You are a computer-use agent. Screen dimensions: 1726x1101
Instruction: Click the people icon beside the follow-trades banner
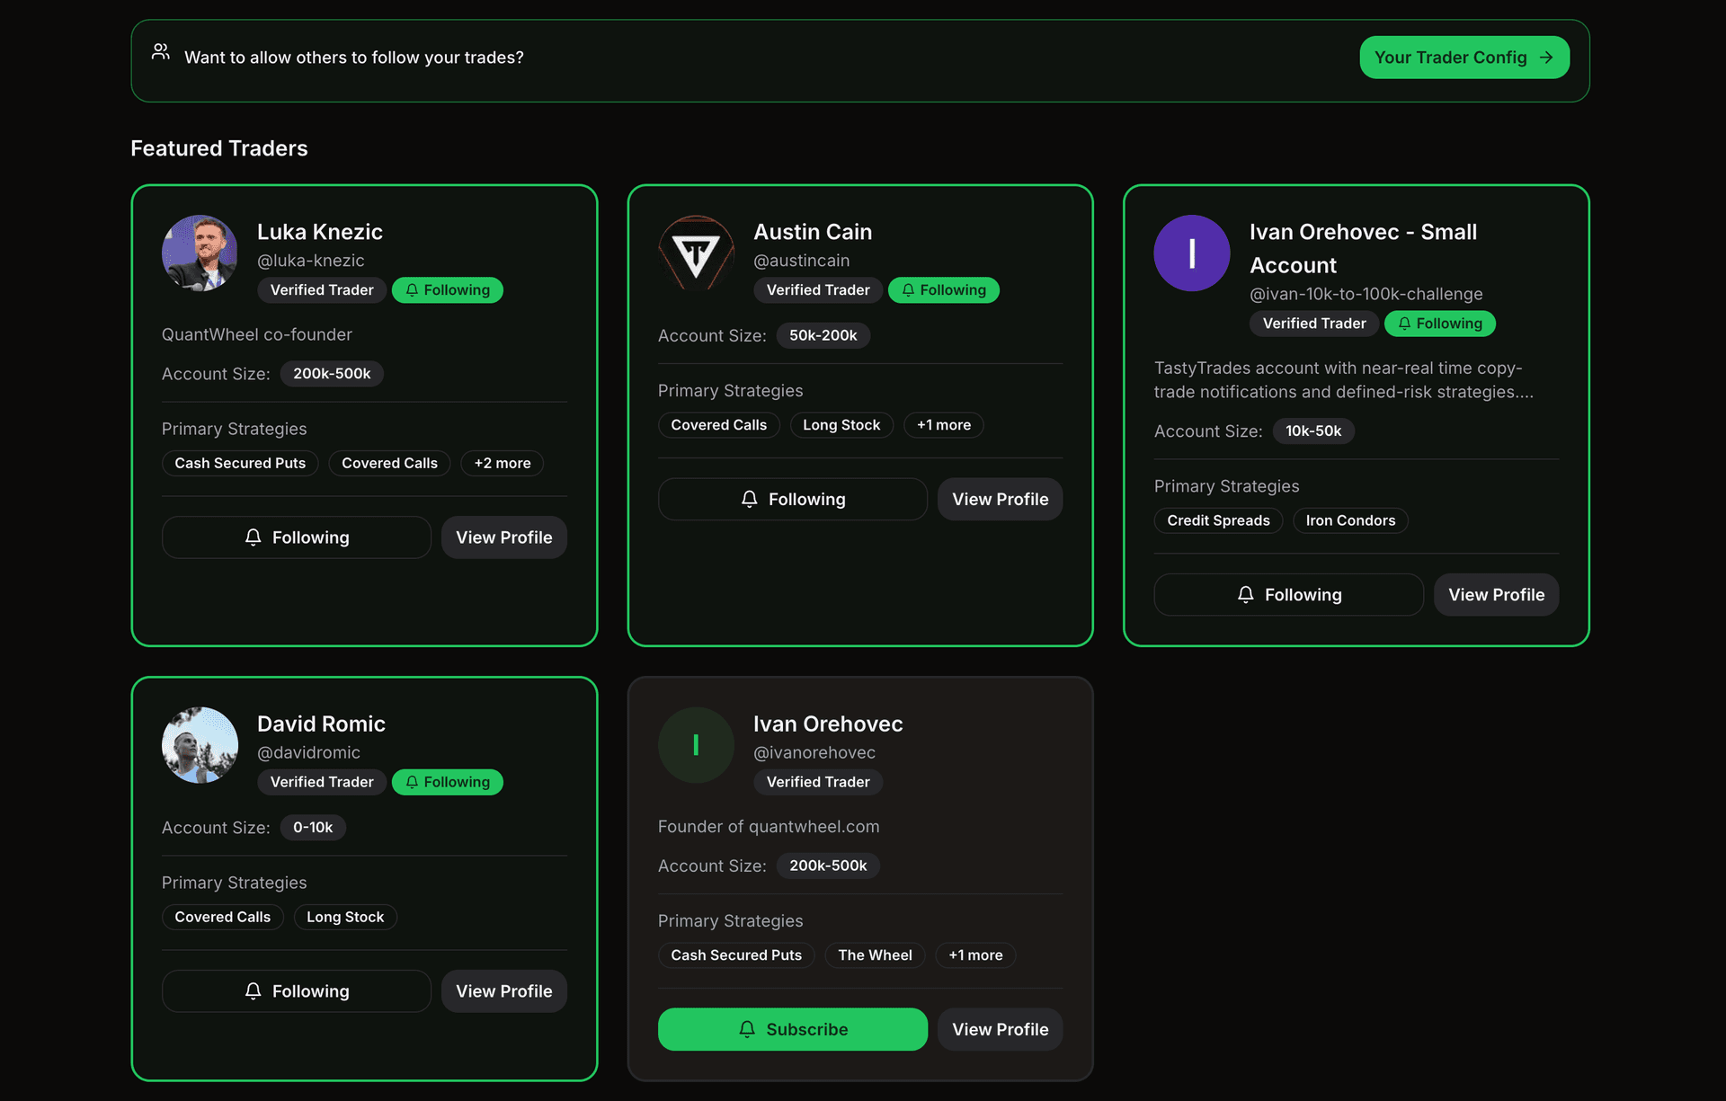pyautogui.click(x=161, y=52)
